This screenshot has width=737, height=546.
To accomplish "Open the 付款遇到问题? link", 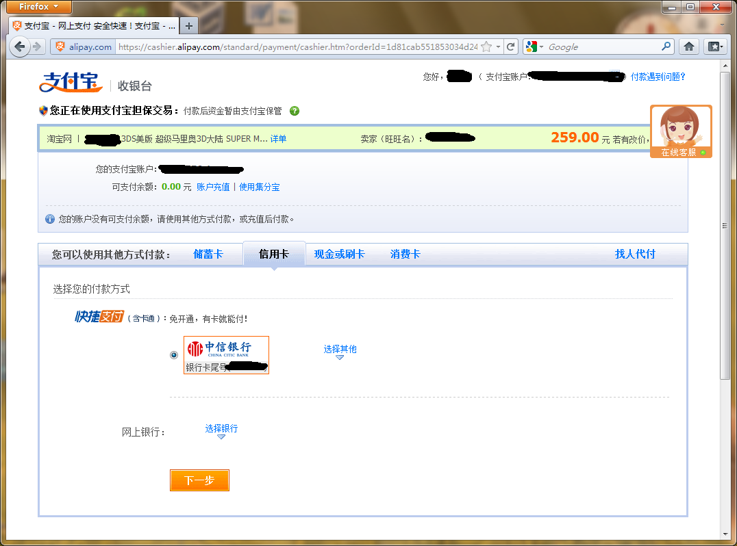I will 658,77.
